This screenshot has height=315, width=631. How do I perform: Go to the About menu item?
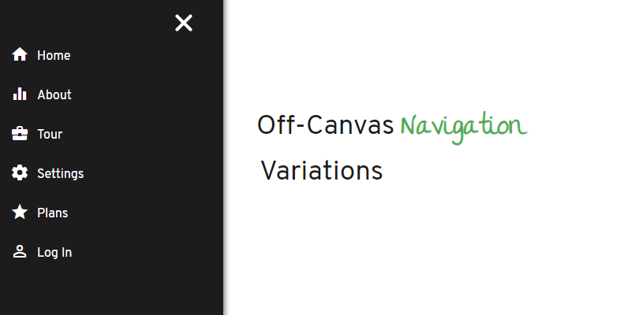click(54, 94)
